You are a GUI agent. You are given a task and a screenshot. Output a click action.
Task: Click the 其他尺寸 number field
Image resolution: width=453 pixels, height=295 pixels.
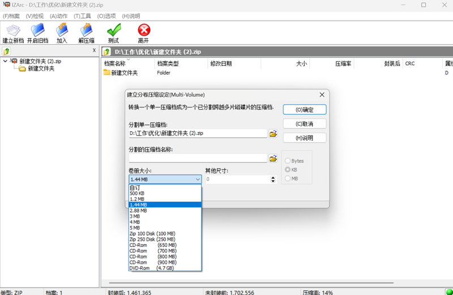click(x=237, y=179)
